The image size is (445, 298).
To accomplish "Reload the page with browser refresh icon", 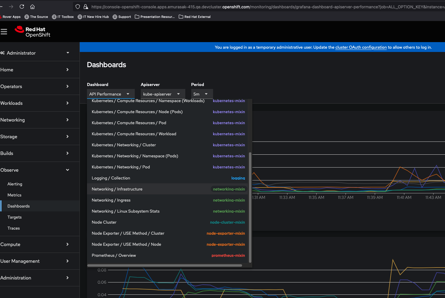I will (22, 7).
